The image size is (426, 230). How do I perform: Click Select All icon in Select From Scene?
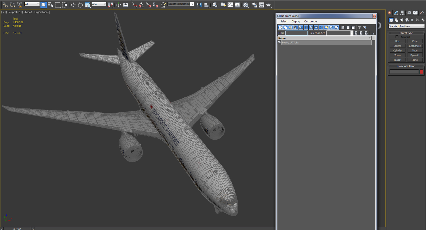tap(343, 27)
